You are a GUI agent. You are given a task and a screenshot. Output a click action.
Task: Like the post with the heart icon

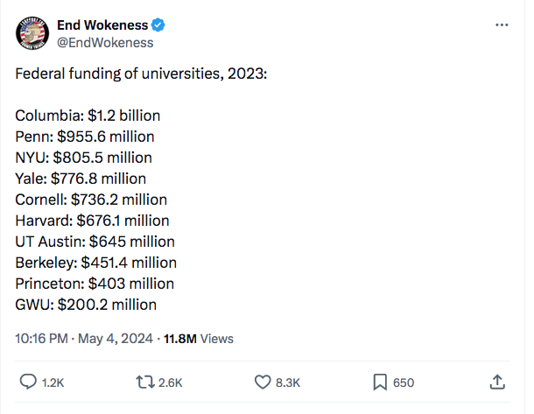263,382
